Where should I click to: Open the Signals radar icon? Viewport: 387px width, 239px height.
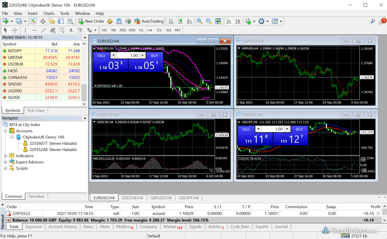click(x=128, y=21)
